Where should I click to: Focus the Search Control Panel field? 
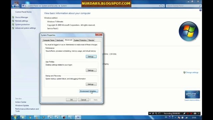(x=183, y=6)
